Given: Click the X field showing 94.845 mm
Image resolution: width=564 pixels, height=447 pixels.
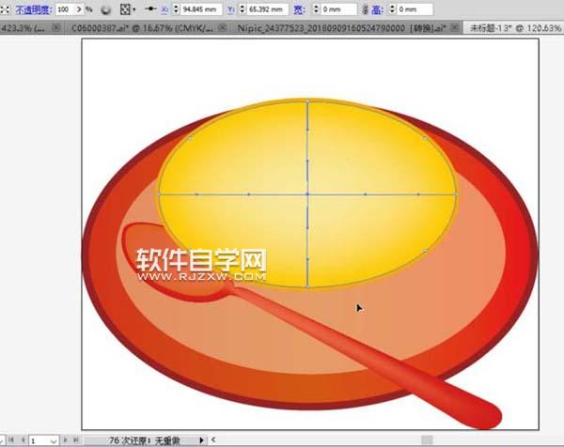Looking at the screenshot, I should (x=201, y=9).
